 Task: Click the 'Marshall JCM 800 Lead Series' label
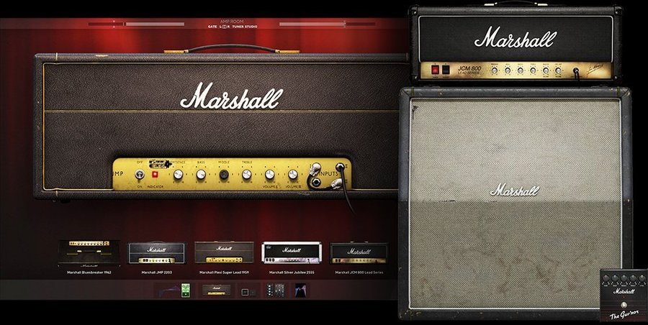click(359, 273)
